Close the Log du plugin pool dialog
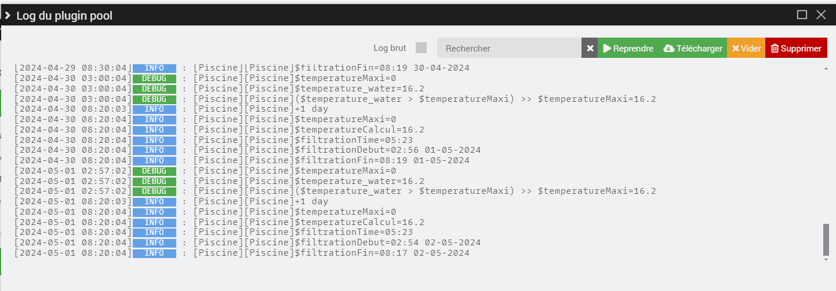The width and height of the screenshot is (836, 291). click(x=821, y=15)
